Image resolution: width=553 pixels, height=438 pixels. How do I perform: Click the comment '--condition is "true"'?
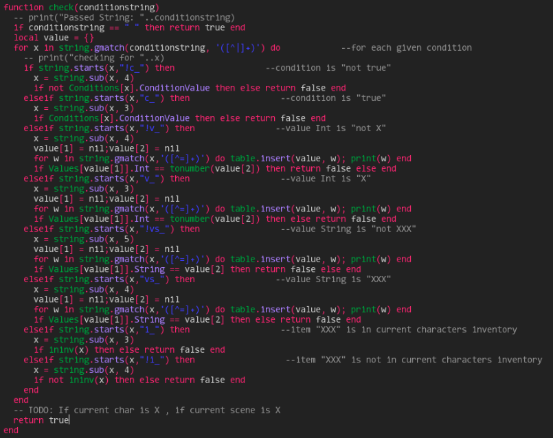click(333, 98)
